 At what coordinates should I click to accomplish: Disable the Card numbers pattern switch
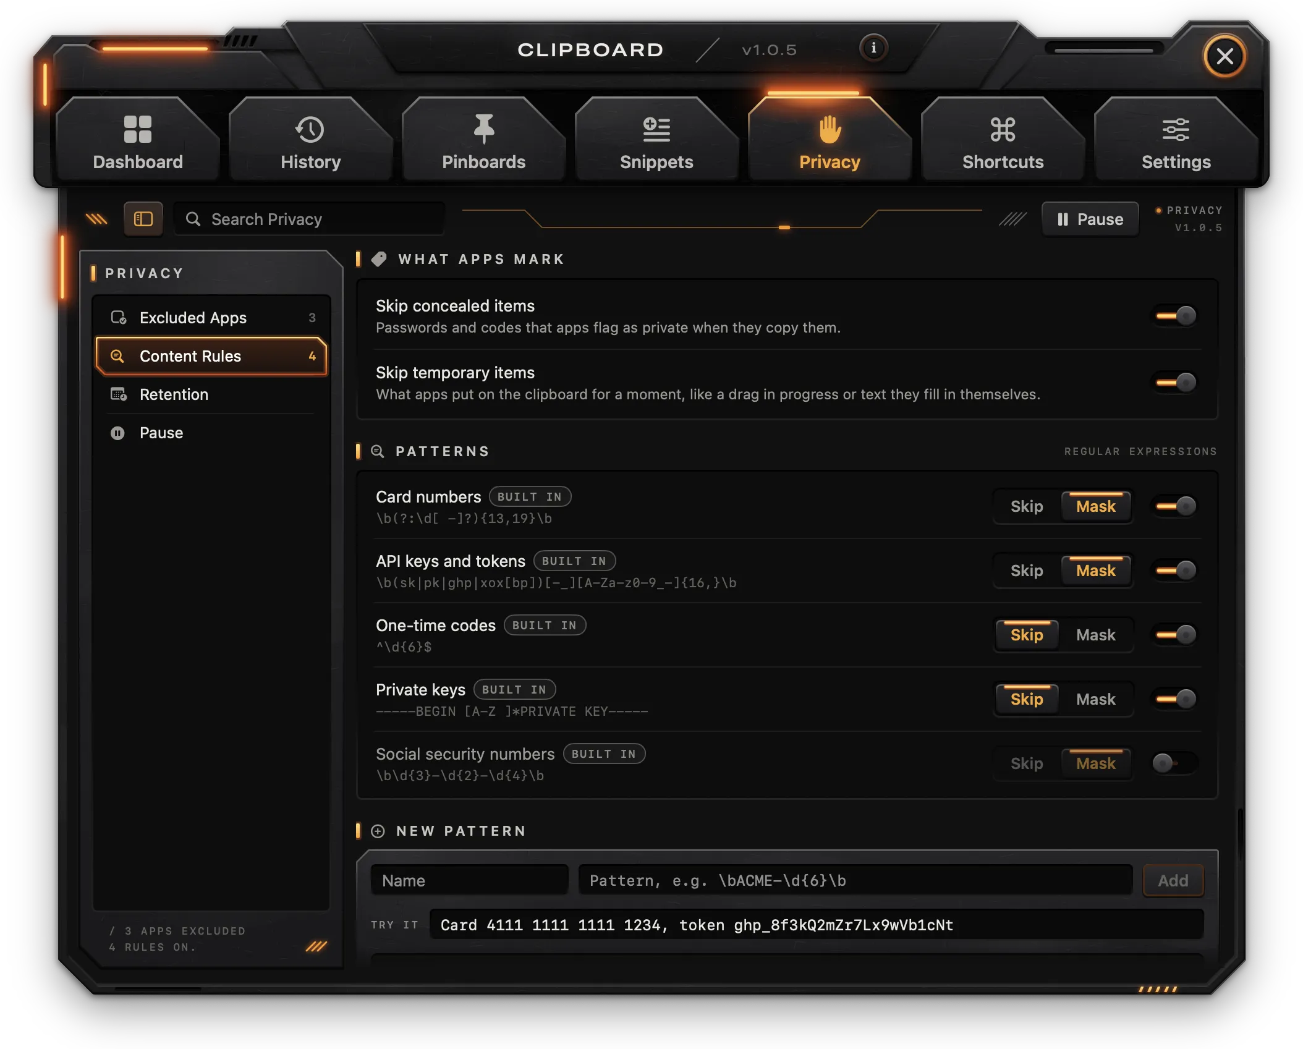click(1176, 507)
